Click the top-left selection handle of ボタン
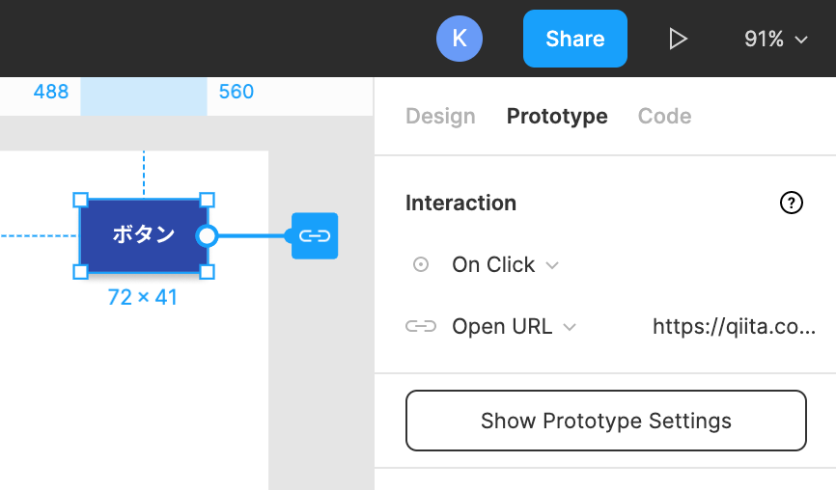This screenshot has height=490, width=836. (x=80, y=201)
